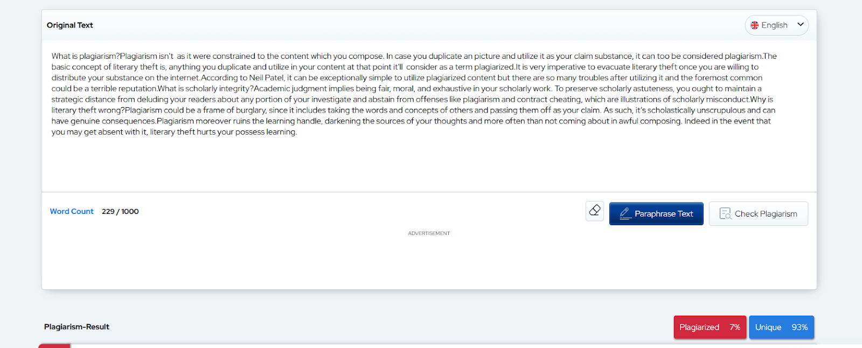Click the Plagiarism-Result heading
The width and height of the screenshot is (862, 348).
(77, 327)
